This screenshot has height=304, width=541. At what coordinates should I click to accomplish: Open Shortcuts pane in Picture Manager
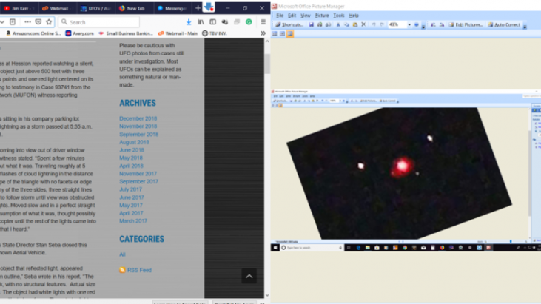[x=289, y=24]
